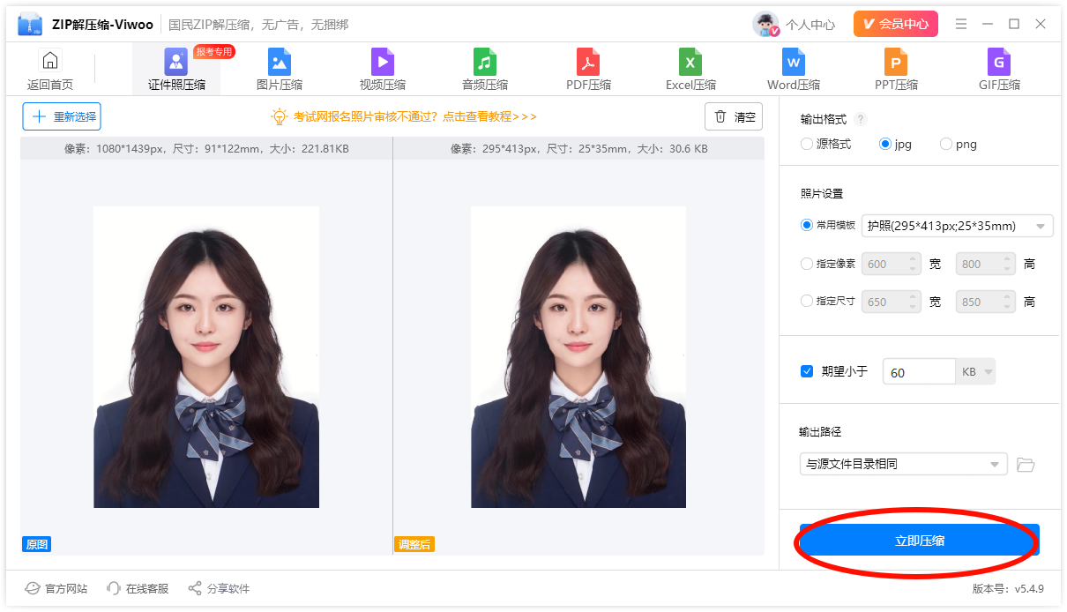Image resolution: width=1067 pixels, height=612 pixels.
Task: Choose the 指定尺寸 radio option
Action: [x=807, y=301]
